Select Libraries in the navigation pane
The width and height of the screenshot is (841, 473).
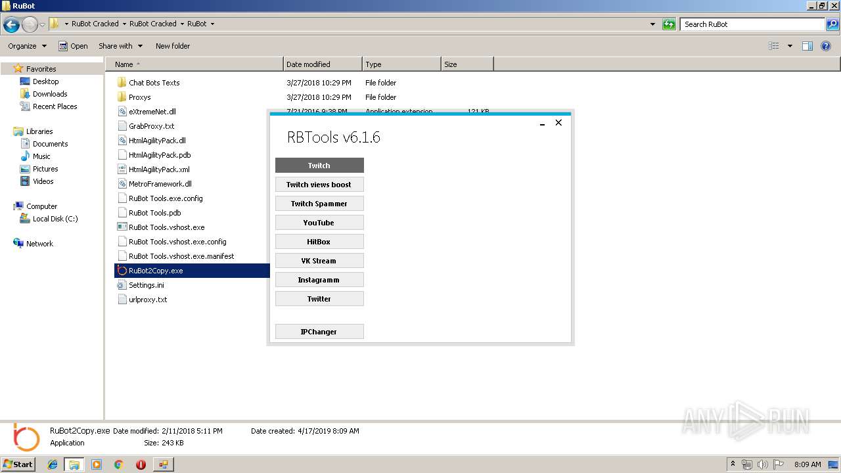[39, 131]
